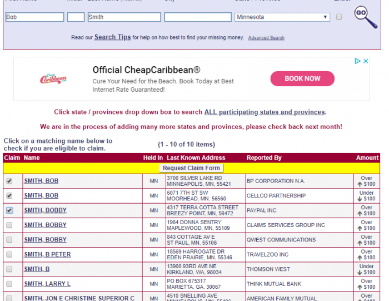Screen dimensions: 389x301
Task: Open ALL participating states and provinces link
Action: (x=265, y=112)
